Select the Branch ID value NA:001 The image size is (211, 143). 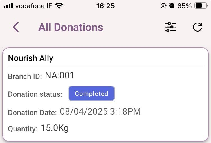(59, 75)
